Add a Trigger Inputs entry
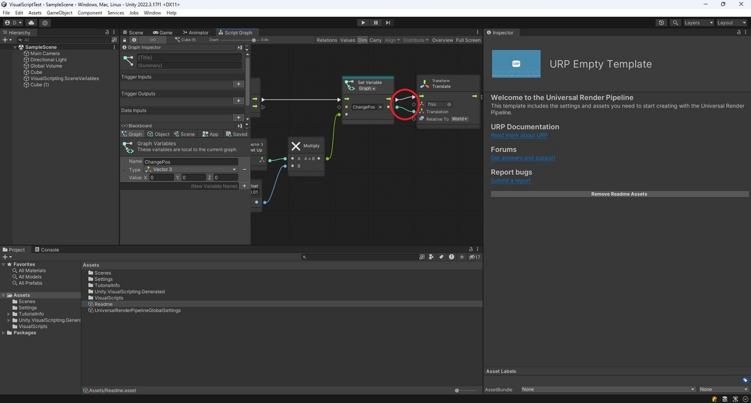Screen dimensions: 751x403 click(x=238, y=84)
